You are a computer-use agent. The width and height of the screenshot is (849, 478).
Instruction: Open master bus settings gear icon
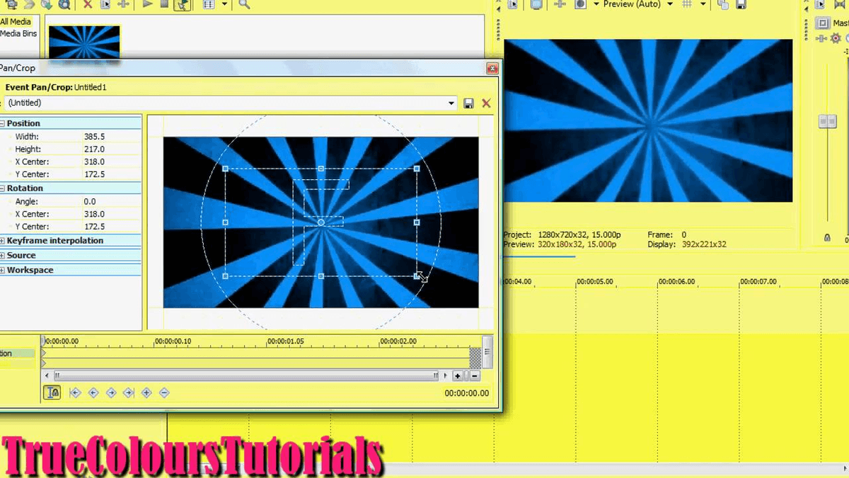(836, 38)
